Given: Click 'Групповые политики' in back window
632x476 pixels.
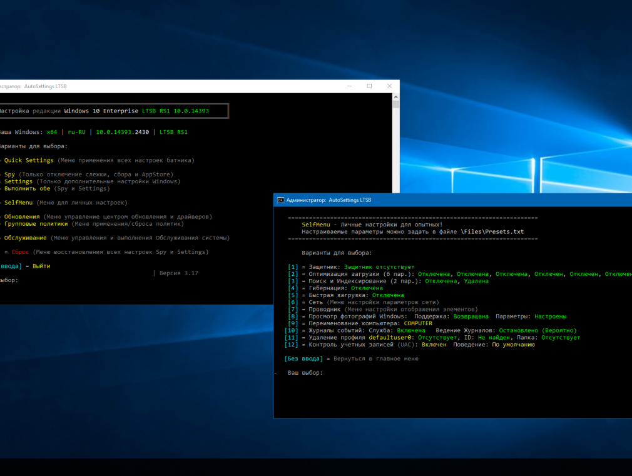Looking at the screenshot, I should (x=36, y=224).
